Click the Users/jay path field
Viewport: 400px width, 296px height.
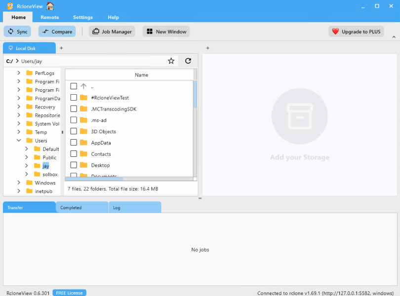[x=89, y=61]
